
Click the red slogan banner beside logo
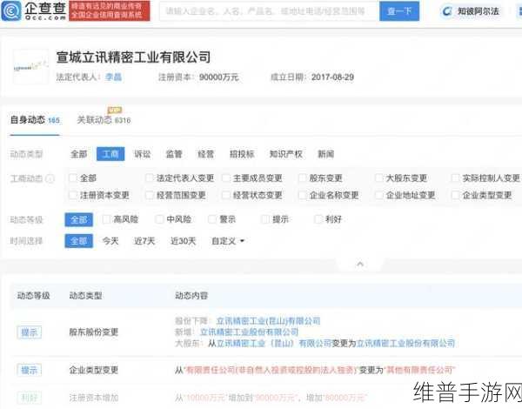(x=110, y=10)
